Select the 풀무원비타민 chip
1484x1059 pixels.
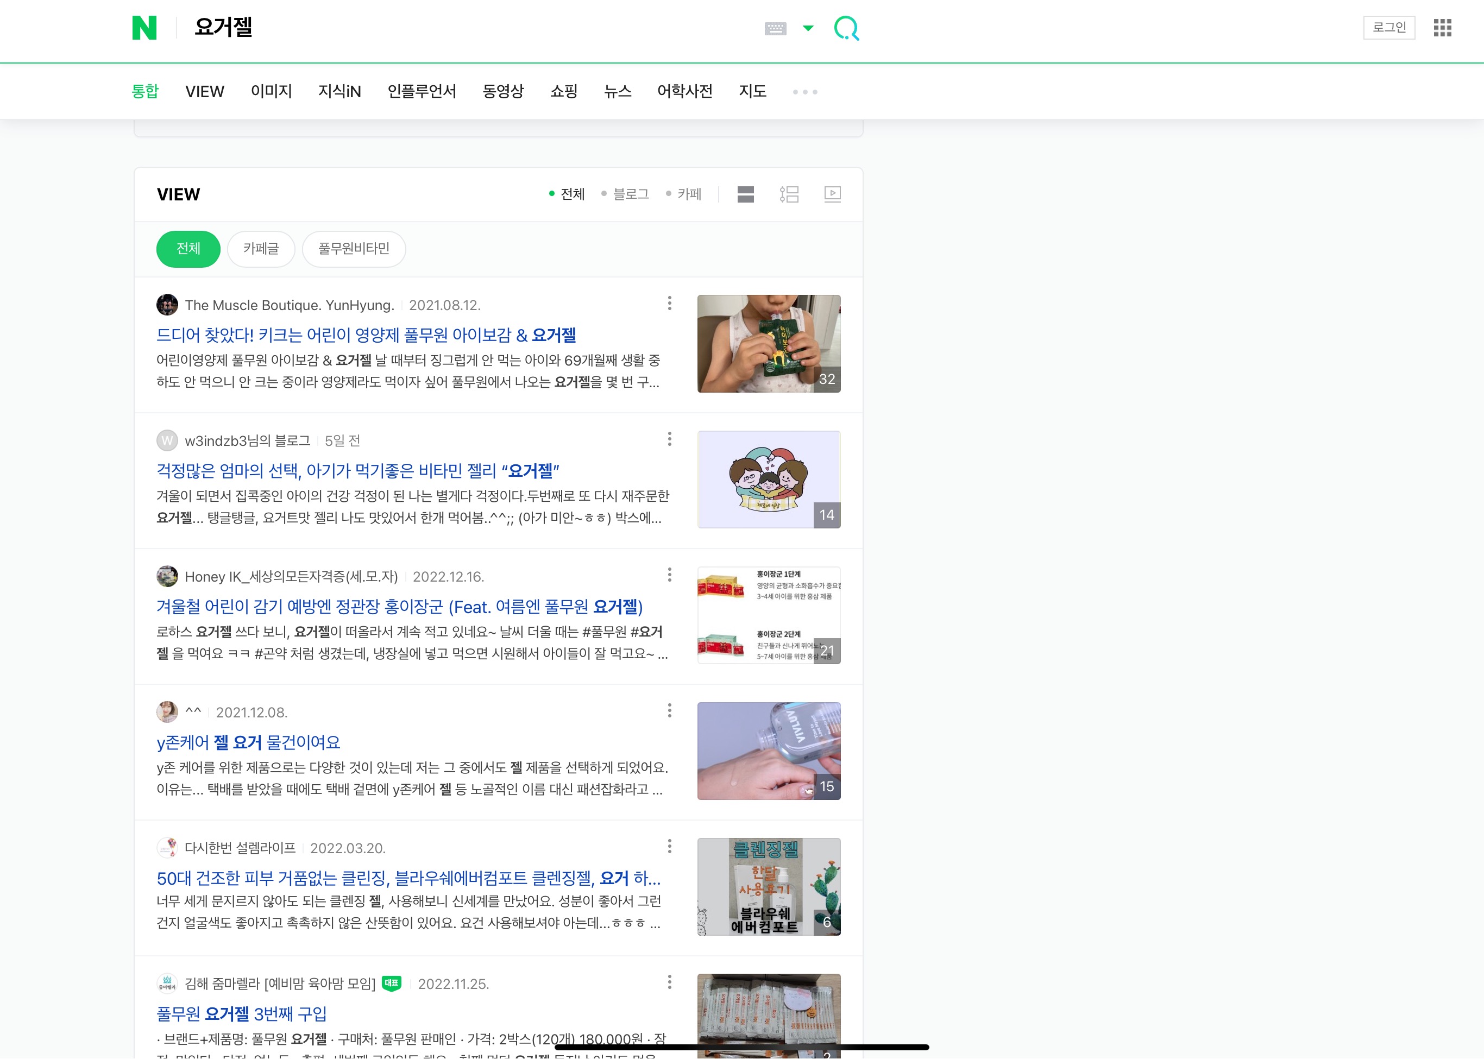click(354, 248)
